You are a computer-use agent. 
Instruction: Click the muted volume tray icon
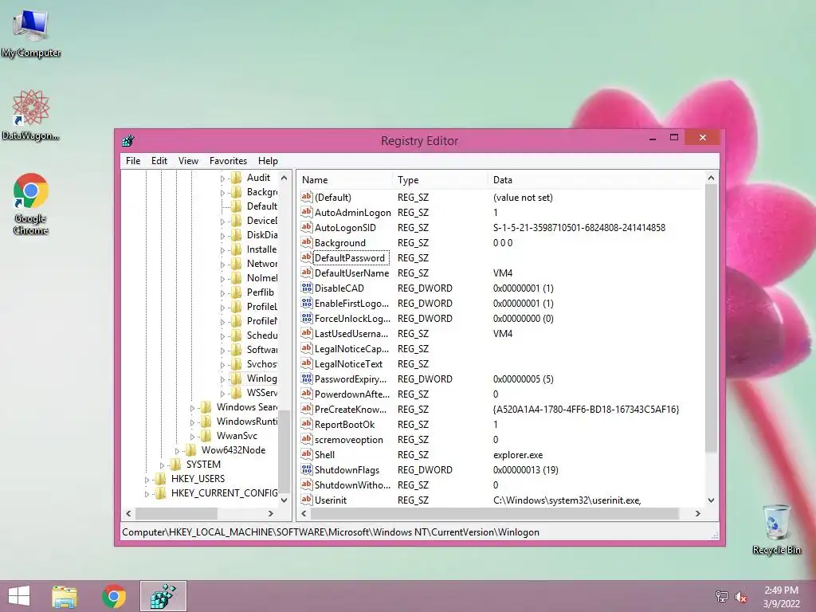(741, 597)
